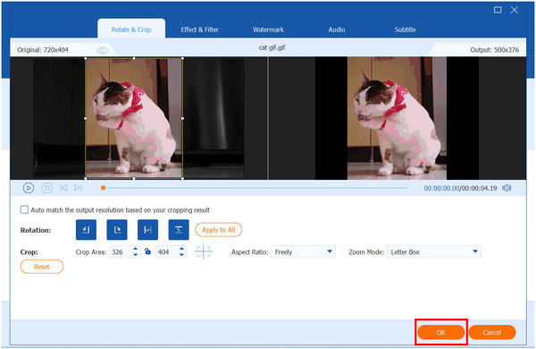Click the cat gif.gif file name

click(272, 47)
